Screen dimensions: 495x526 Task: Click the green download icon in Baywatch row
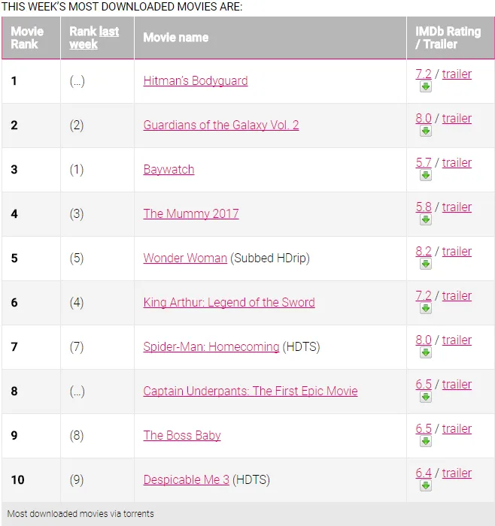426,175
